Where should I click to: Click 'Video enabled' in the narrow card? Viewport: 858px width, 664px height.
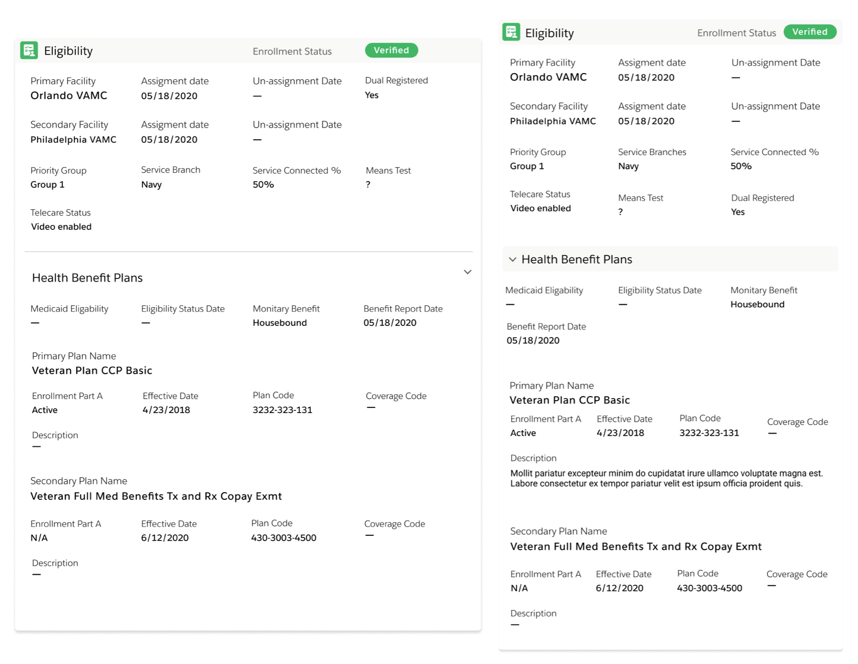[541, 208]
